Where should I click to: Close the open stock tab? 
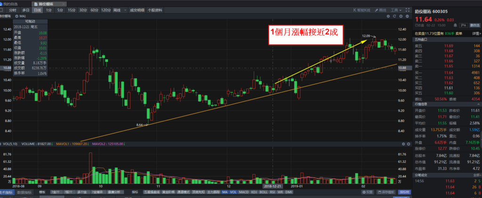coord(63,4)
